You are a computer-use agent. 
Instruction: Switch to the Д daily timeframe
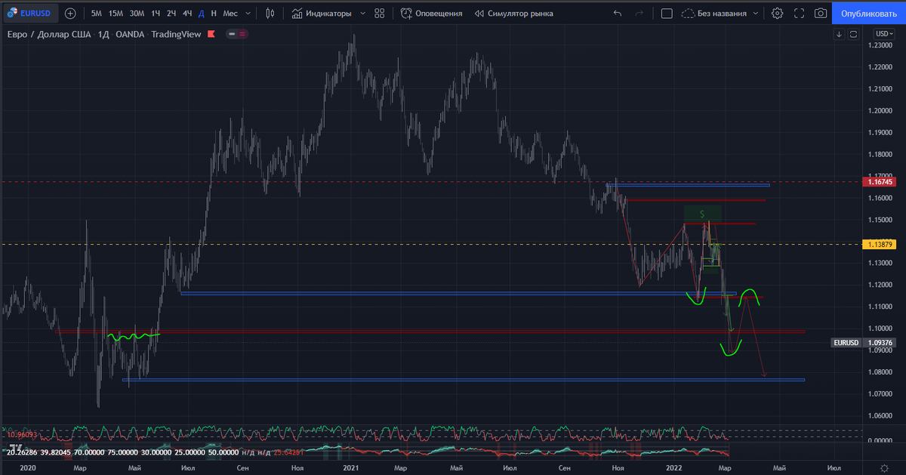point(201,13)
